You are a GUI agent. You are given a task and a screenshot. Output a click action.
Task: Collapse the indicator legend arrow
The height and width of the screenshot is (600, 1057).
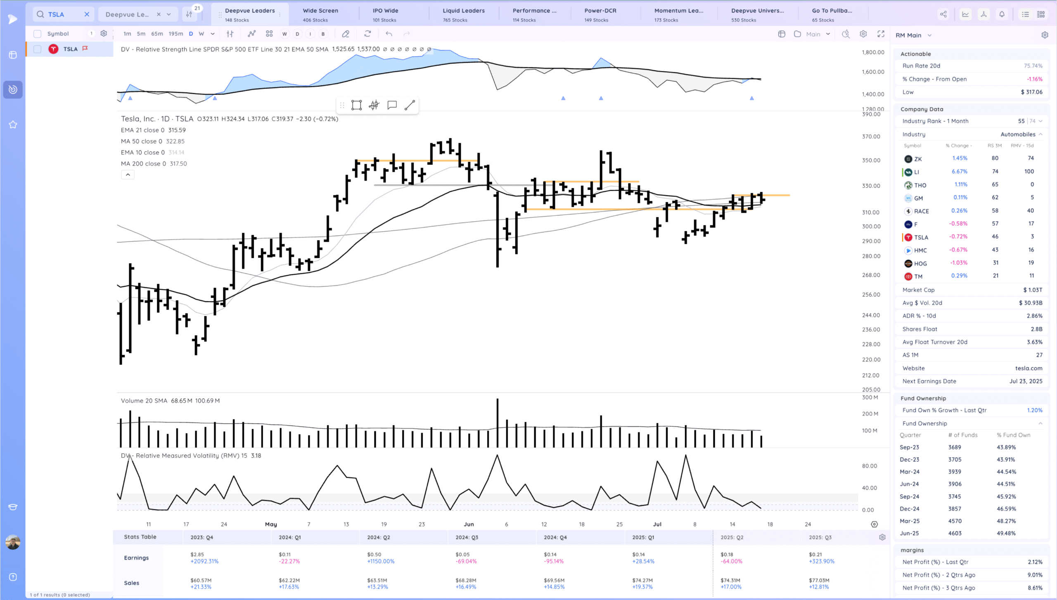tap(128, 175)
